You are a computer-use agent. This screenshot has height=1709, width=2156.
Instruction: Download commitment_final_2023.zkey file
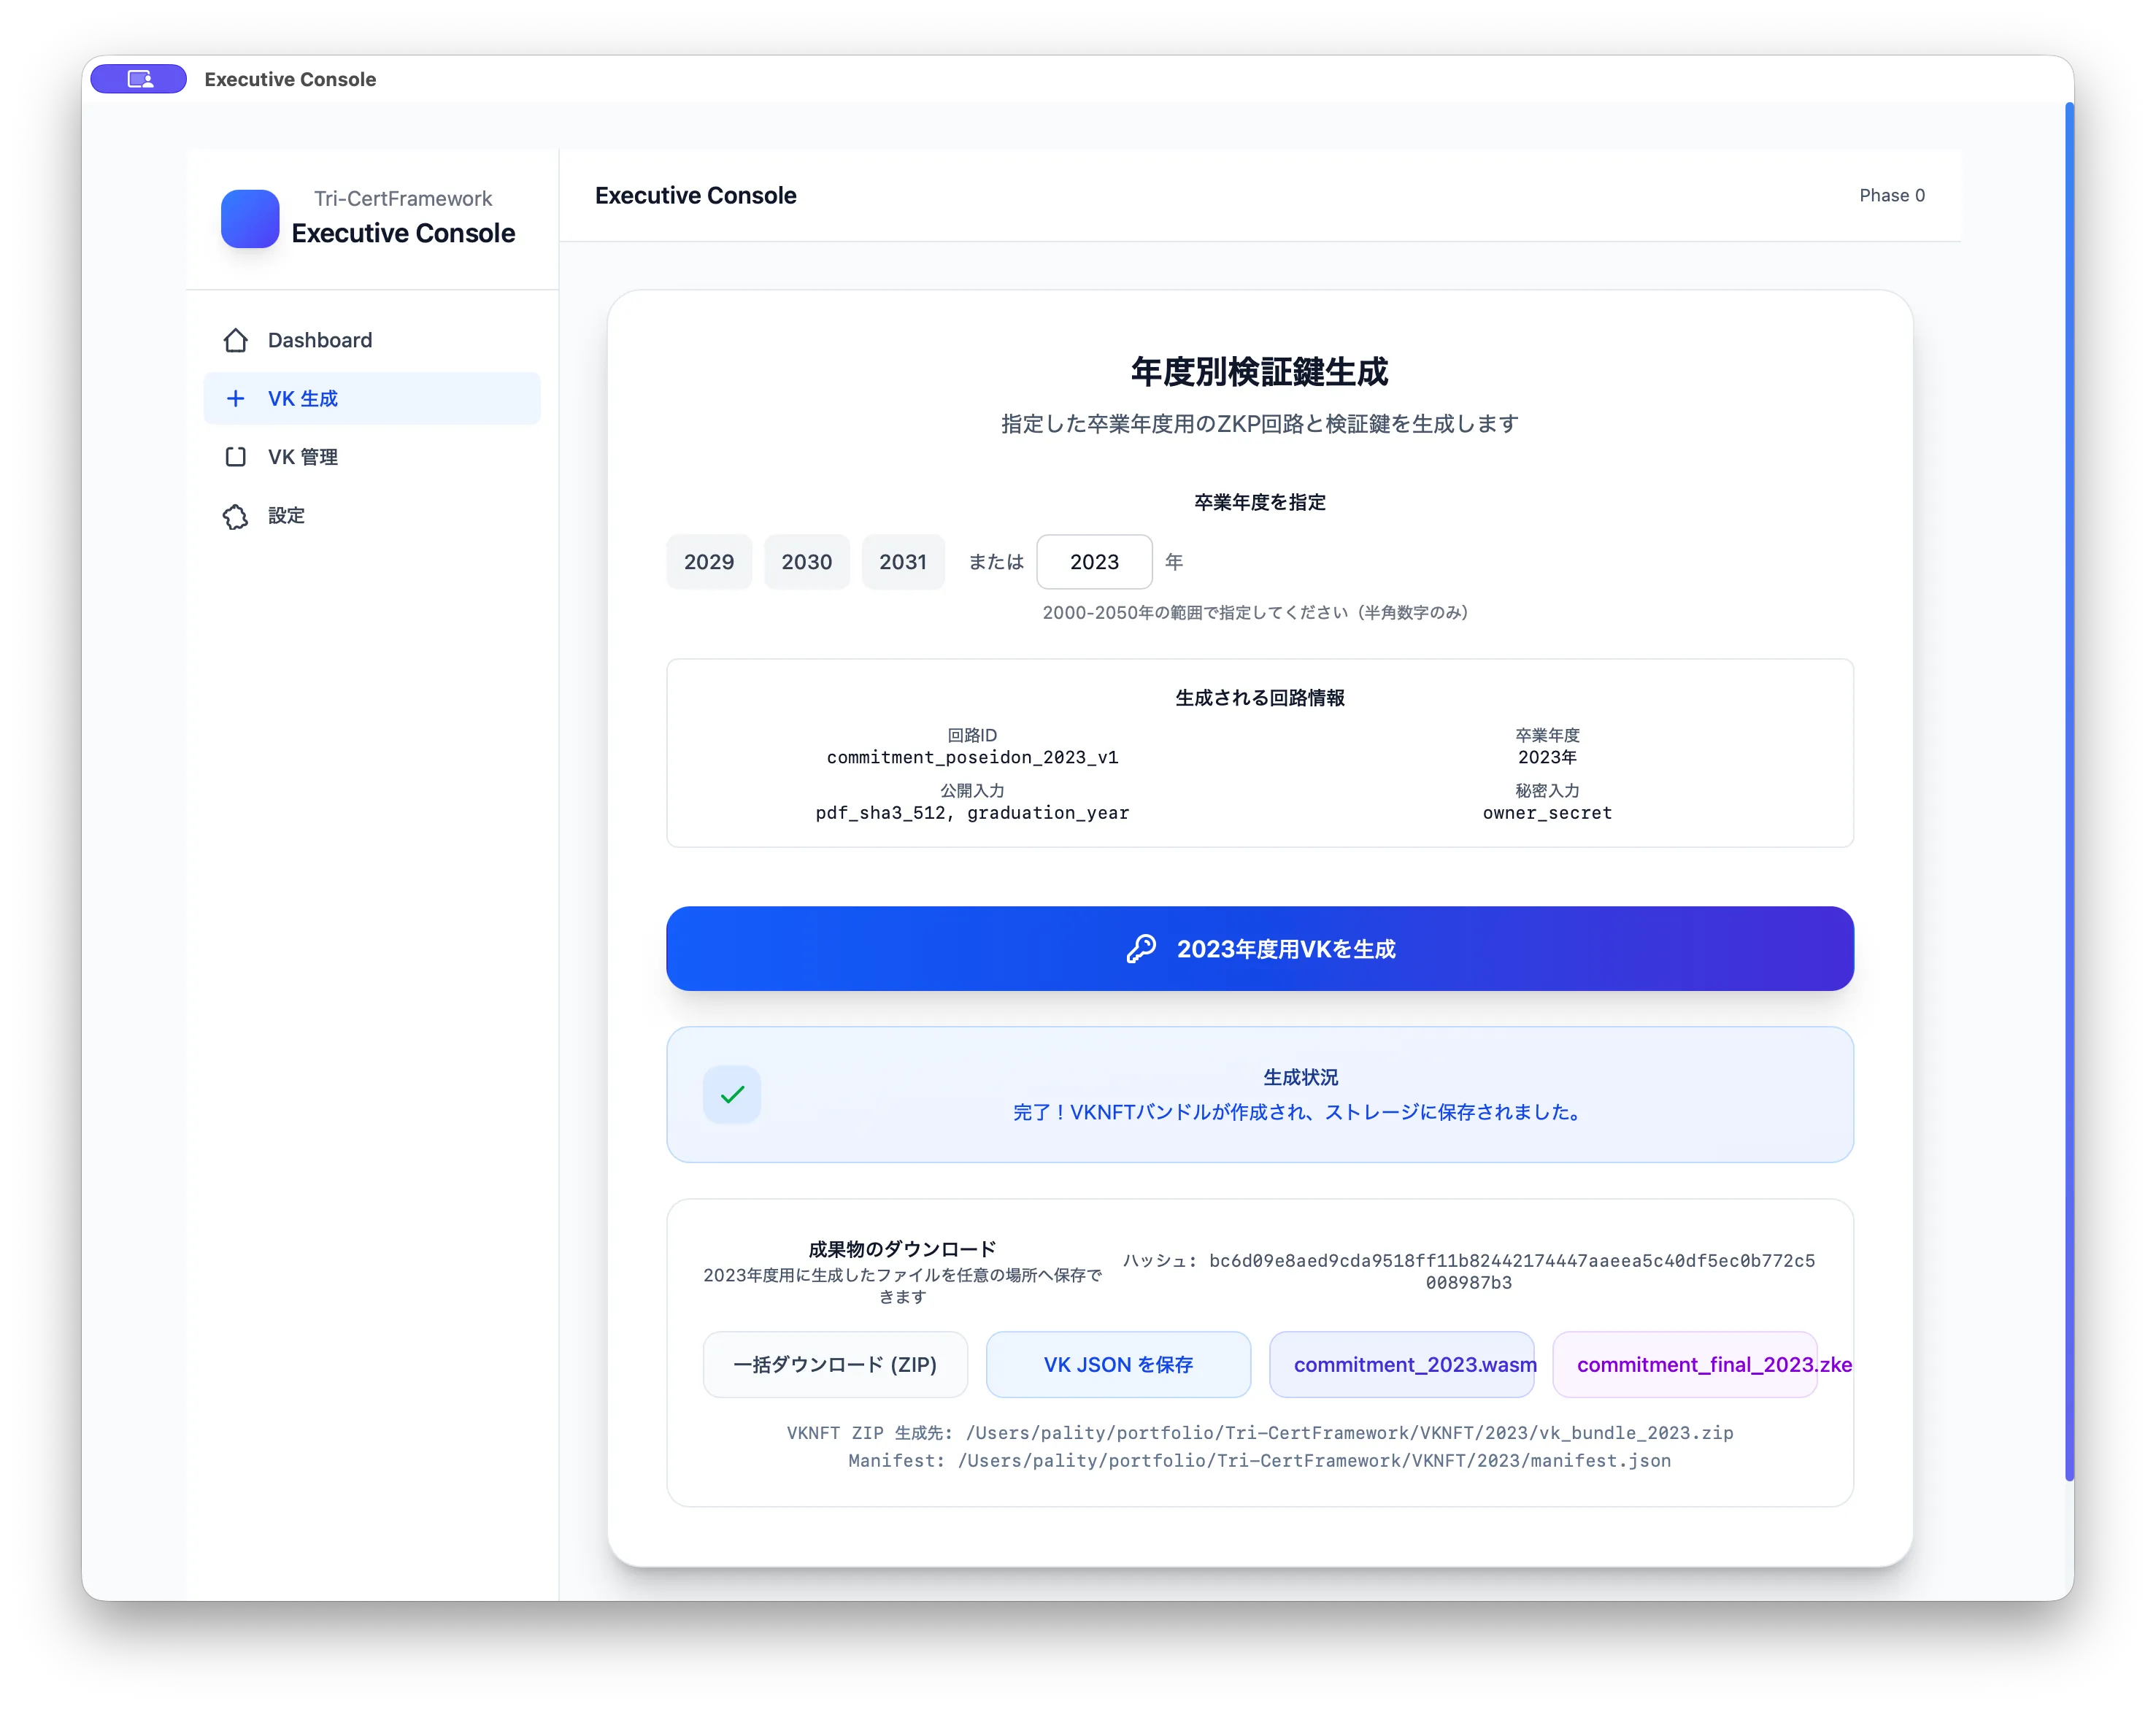tap(1685, 1365)
